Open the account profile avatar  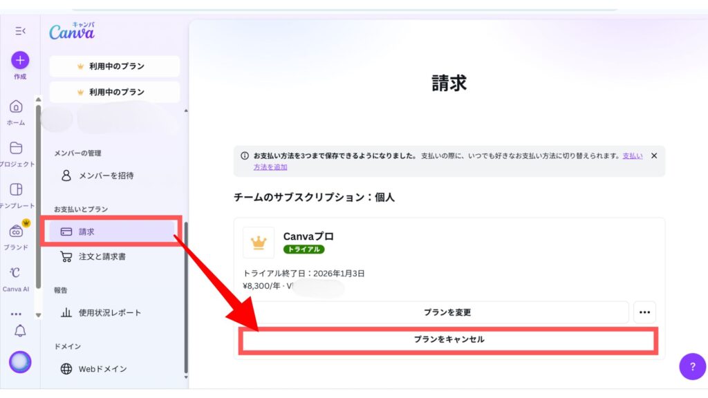click(20, 362)
